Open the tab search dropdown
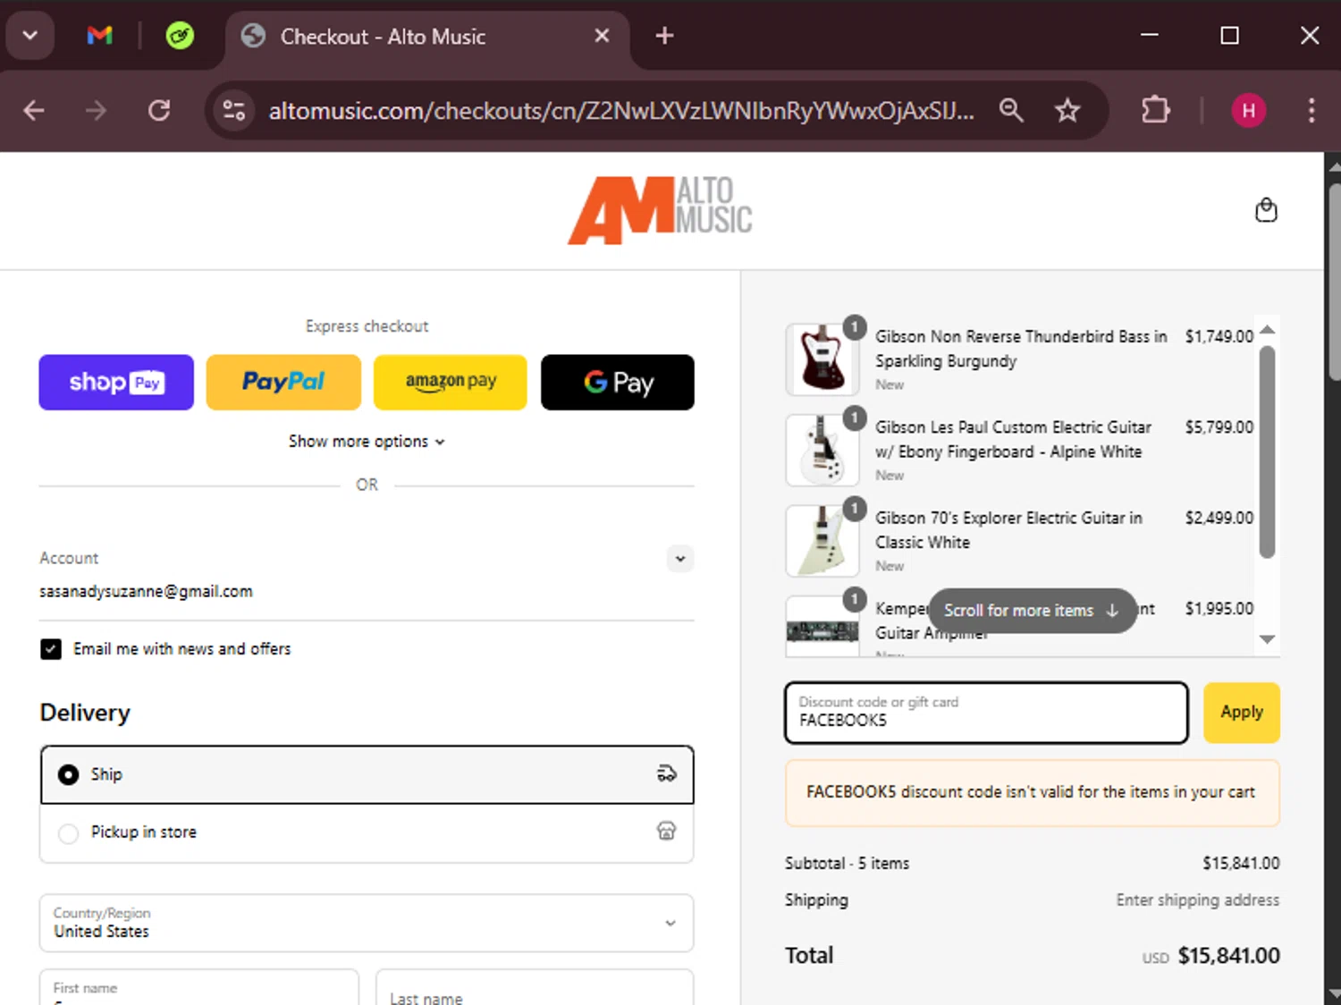 coord(30,36)
